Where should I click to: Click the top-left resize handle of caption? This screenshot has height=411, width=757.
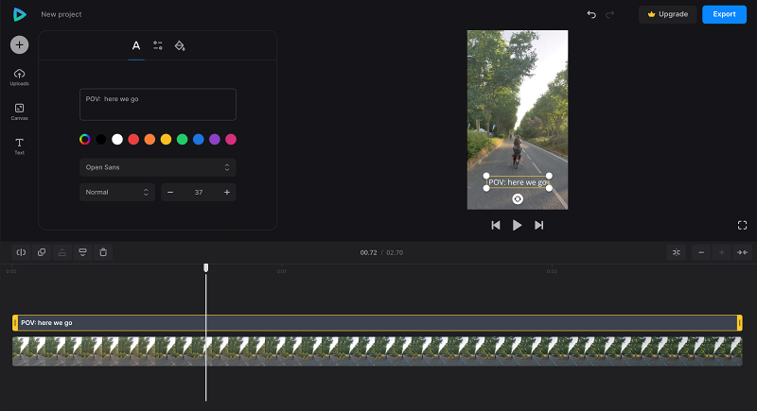[x=486, y=176]
